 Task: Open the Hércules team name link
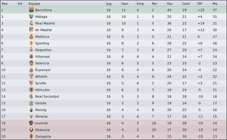42,90
